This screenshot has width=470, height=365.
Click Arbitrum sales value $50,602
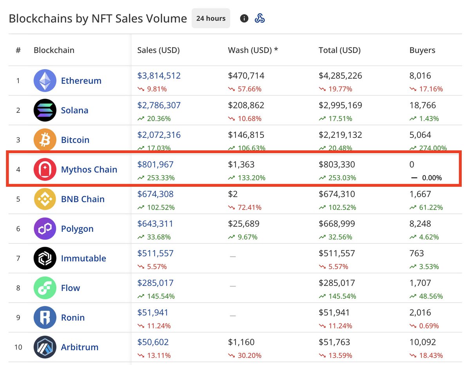pos(153,342)
